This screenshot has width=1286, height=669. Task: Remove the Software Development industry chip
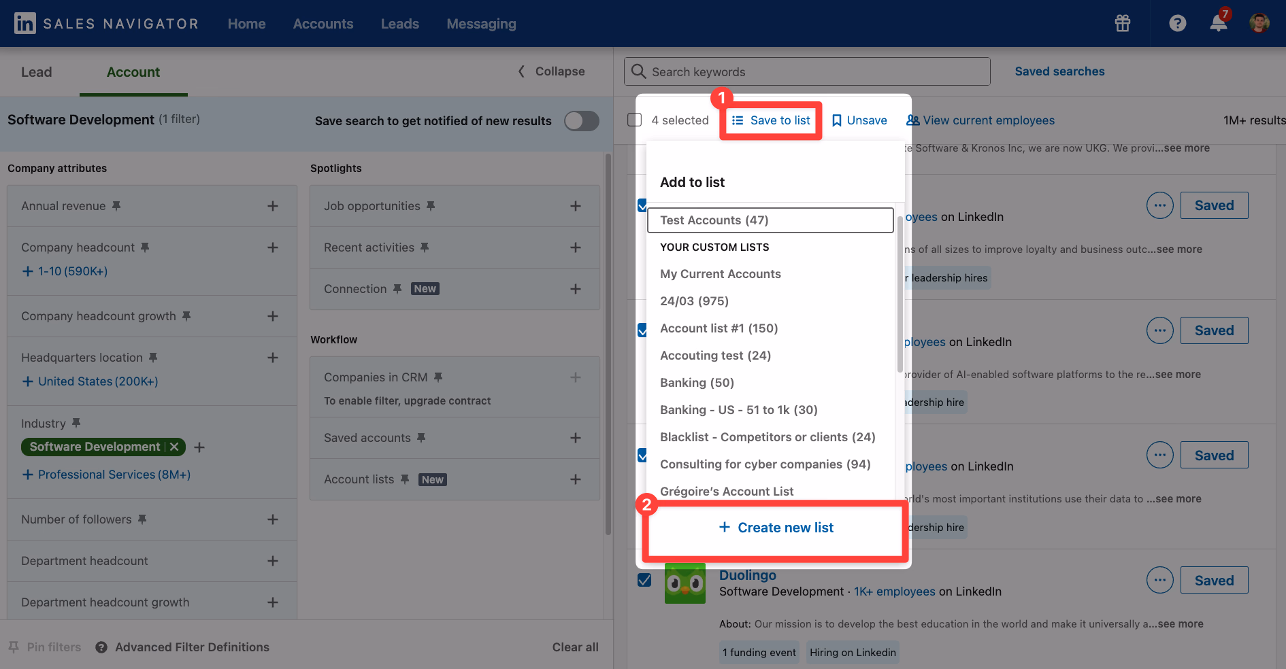174,447
